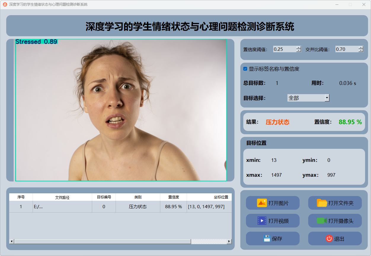Minimize the window from the title bar
Screen dimensions: 371x256
click(337, 4)
